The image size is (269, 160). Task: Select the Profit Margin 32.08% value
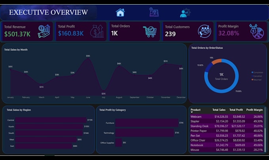229,33
